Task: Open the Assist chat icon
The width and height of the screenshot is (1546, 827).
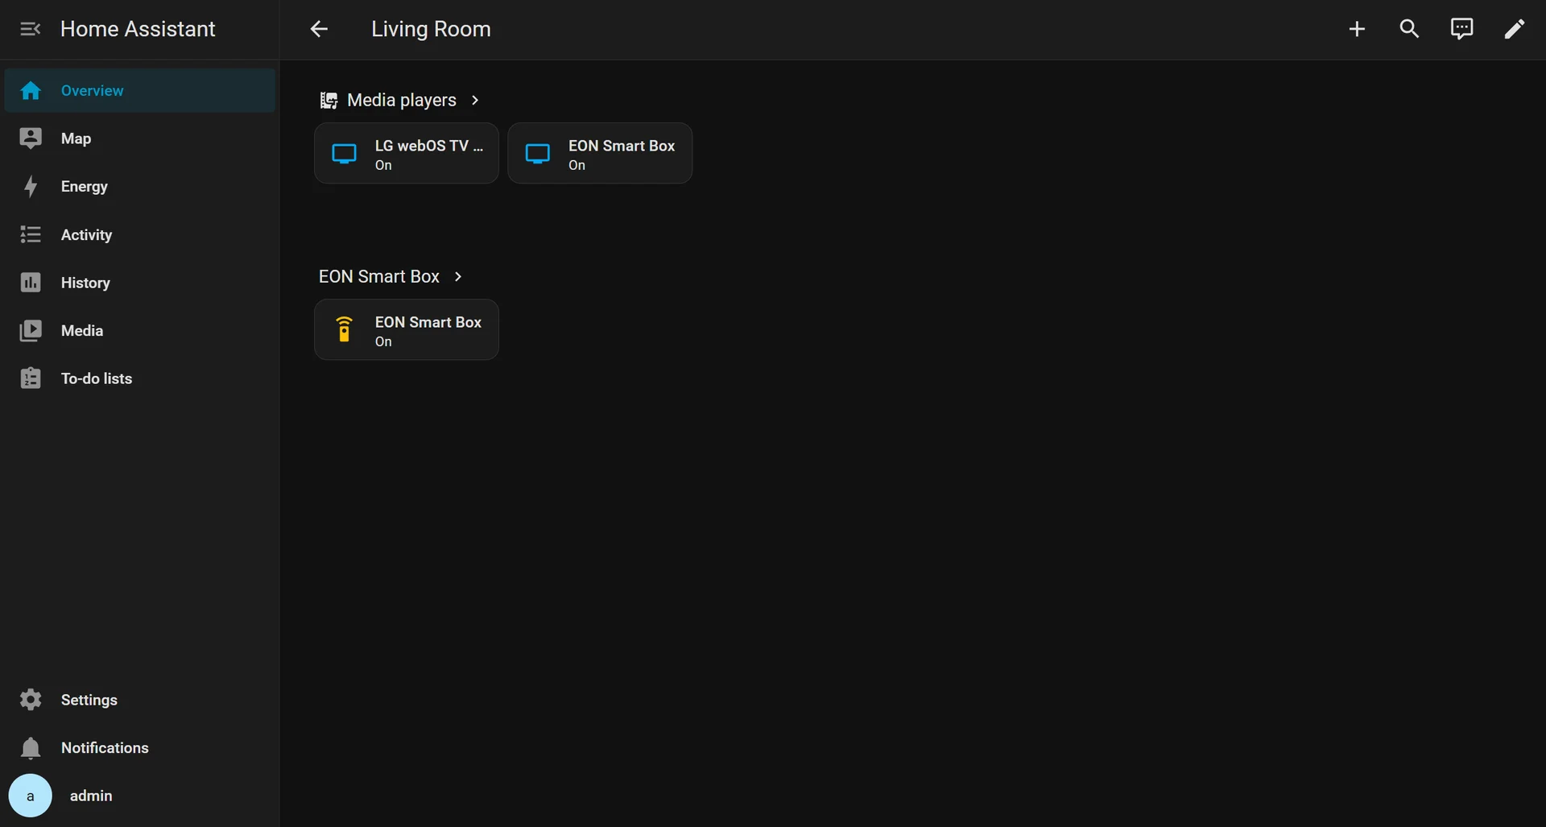Action: click(x=1461, y=29)
